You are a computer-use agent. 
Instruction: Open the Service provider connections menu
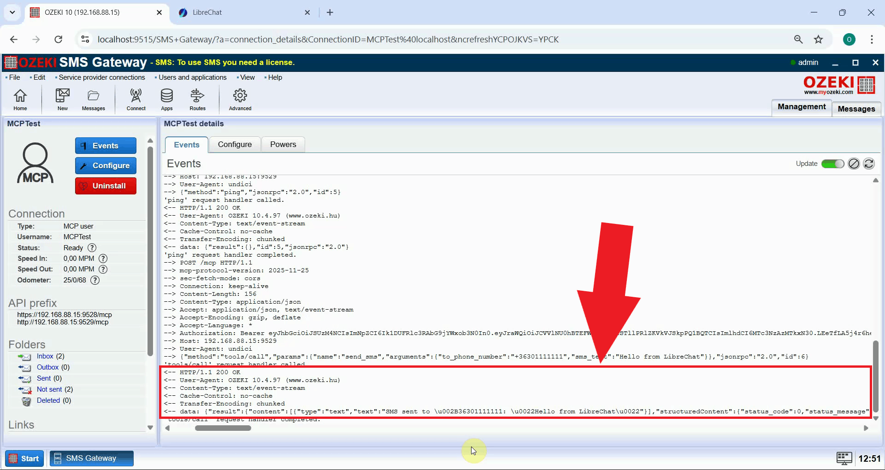point(102,77)
